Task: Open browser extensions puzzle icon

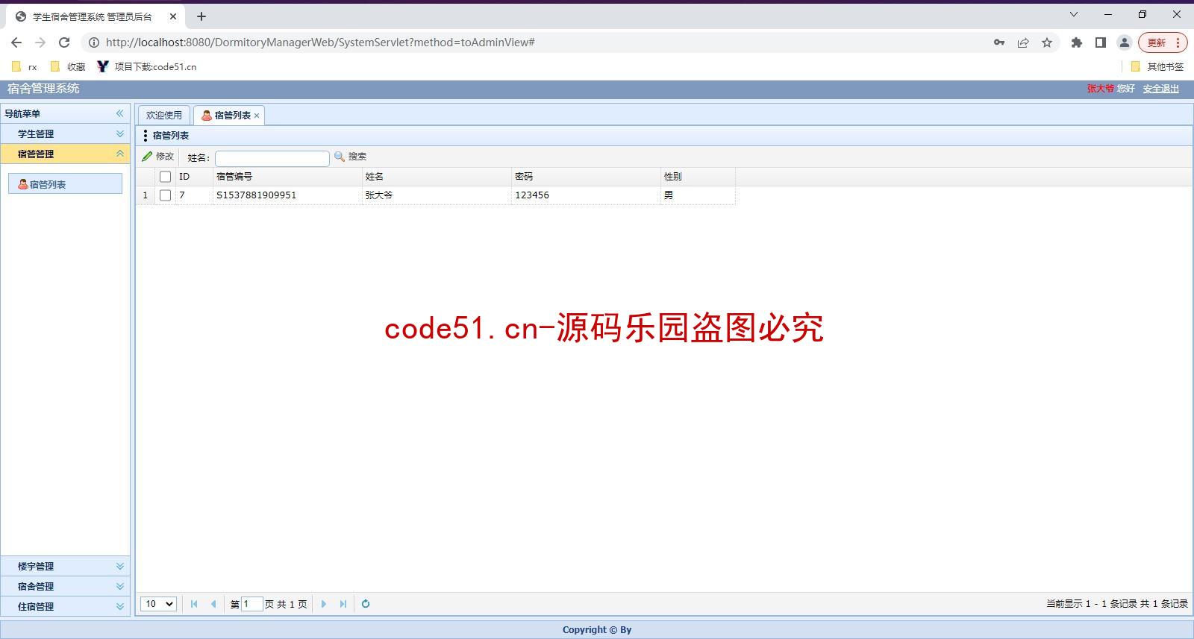Action: click(x=1076, y=43)
